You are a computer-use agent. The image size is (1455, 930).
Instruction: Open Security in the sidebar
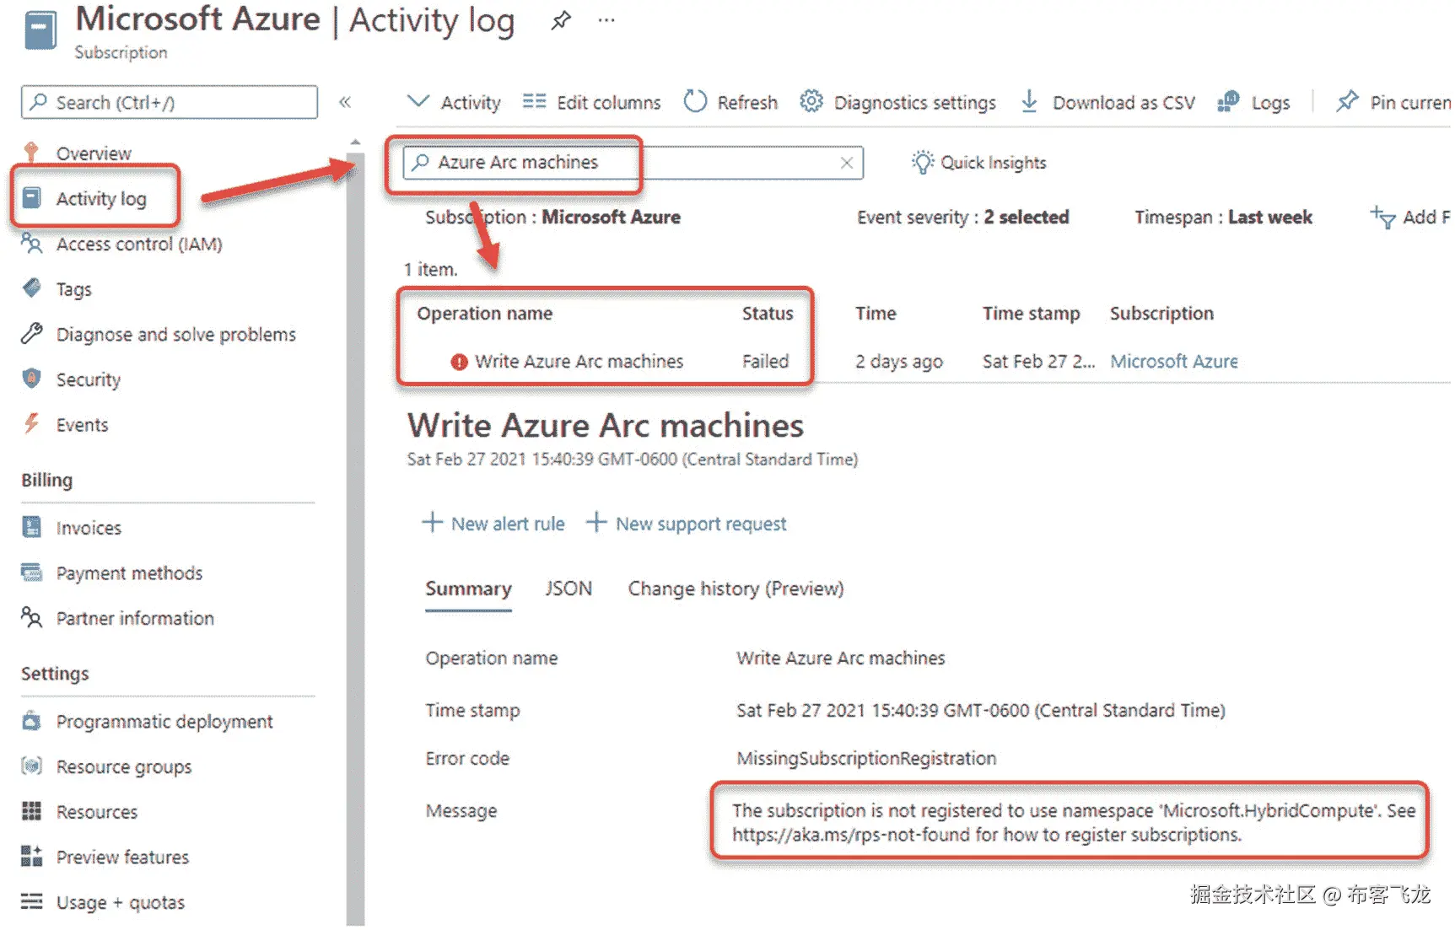[89, 379]
